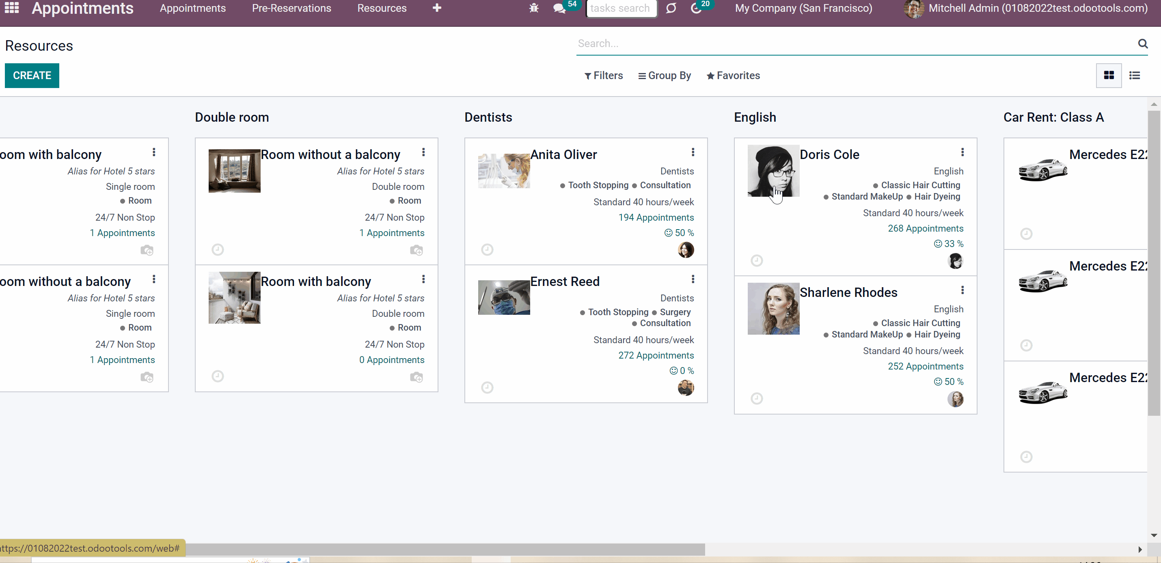Open Doris Cole's portrait photo

coord(773,171)
